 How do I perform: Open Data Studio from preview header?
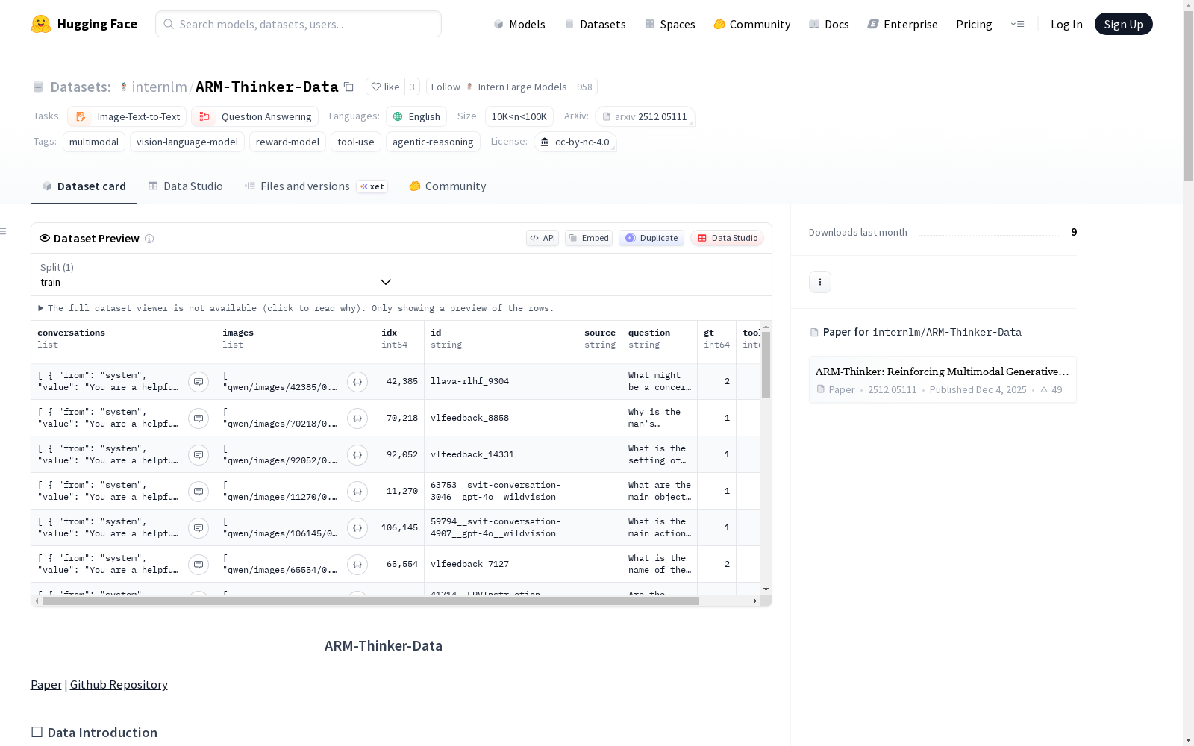point(727,238)
